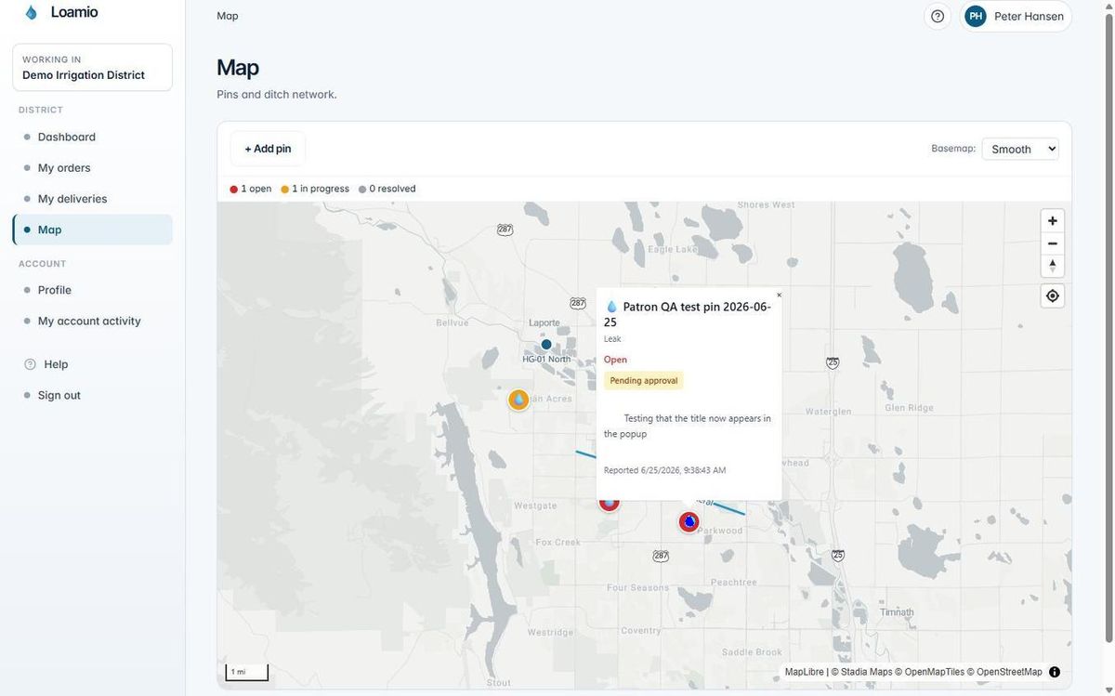
Task: Click the Reported 6/25/2026 timestamp
Action: click(x=664, y=470)
